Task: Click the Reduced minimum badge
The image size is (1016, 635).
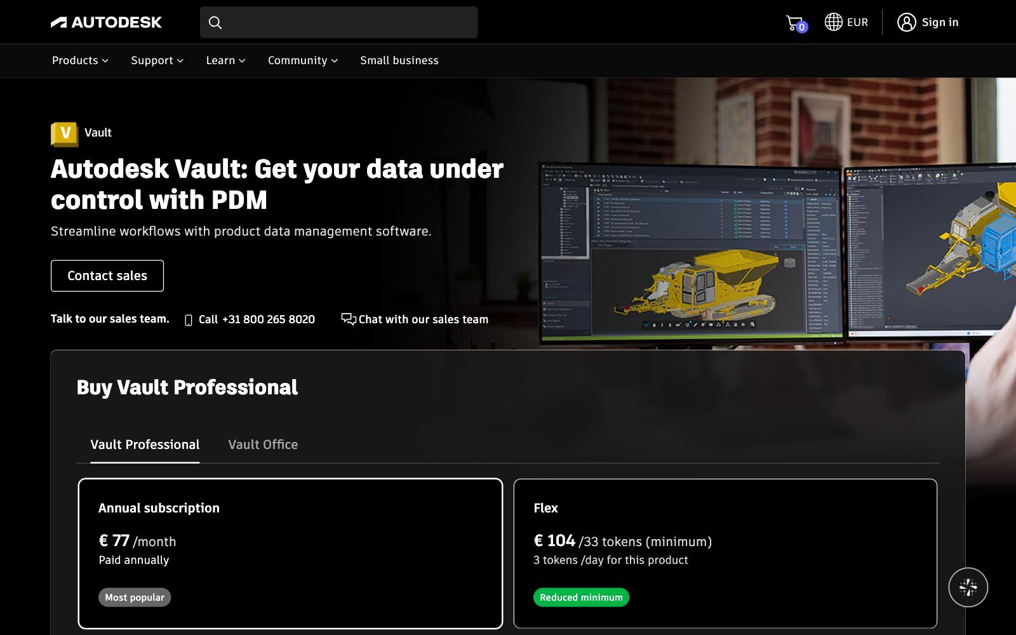Action: (581, 598)
